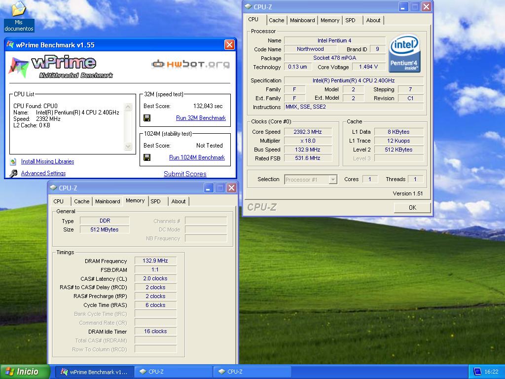Viewport: 505px width, 379px height.
Task: Click the hwbot.org logo in wPrime
Action: click(191, 64)
